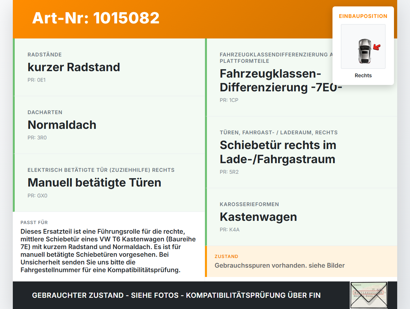
Task: Click the Rechts caption under car image
Action: 363,75
